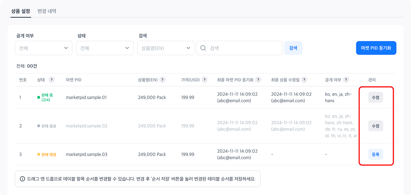Click the help icon next to 최종 상품 수정일
This screenshot has width=411, height=195.
pyautogui.click(x=304, y=80)
